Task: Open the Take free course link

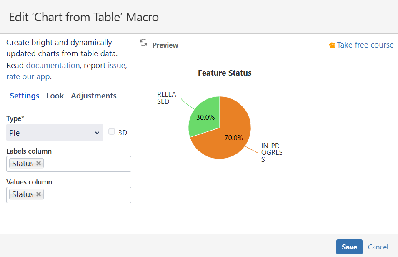Action: 365,45
